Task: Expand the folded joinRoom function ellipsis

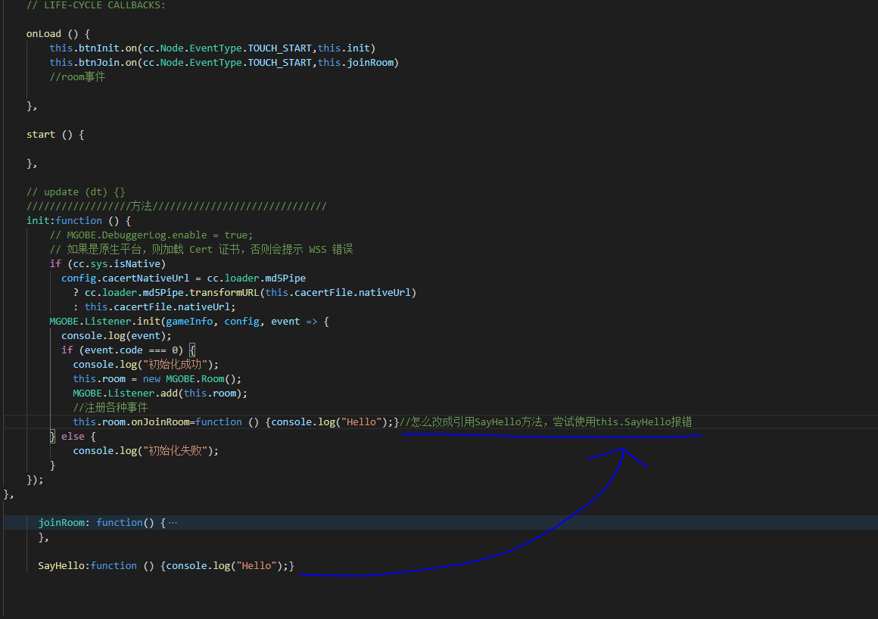Action: click(x=173, y=523)
